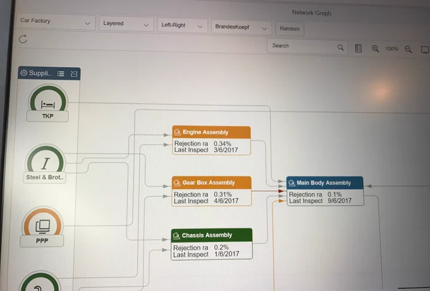Click the icon in Chassis Assembly header

[176, 235]
